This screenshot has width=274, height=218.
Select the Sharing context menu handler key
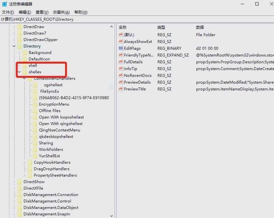[x=46, y=143]
